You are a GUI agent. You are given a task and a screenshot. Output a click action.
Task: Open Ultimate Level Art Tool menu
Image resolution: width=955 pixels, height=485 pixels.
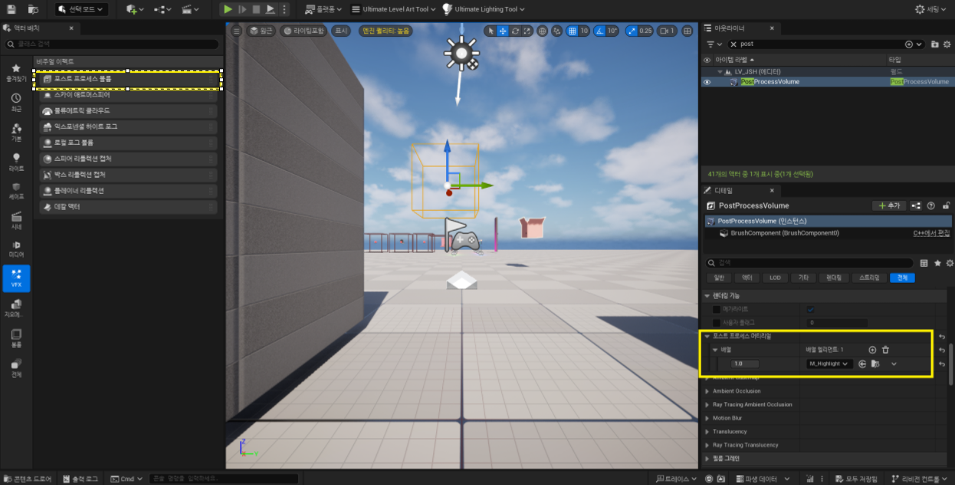[x=393, y=9]
